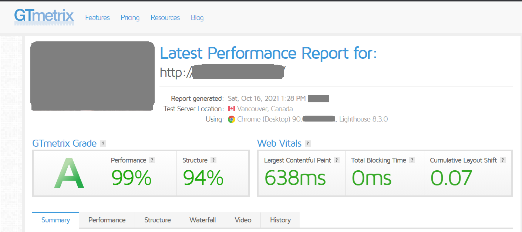Image resolution: width=522 pixels, height=232 pixels.
Task: Click Largest Contentful Paint help icon
Action: (336, 160)
